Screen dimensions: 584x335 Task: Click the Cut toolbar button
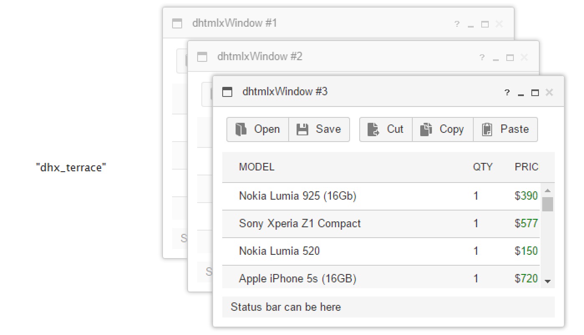pyautogui.click(x=386, y=129)
